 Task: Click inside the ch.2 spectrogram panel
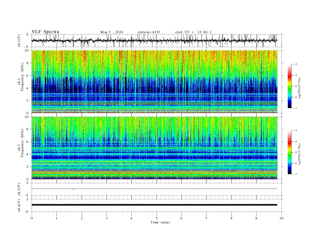click(154, 148)
